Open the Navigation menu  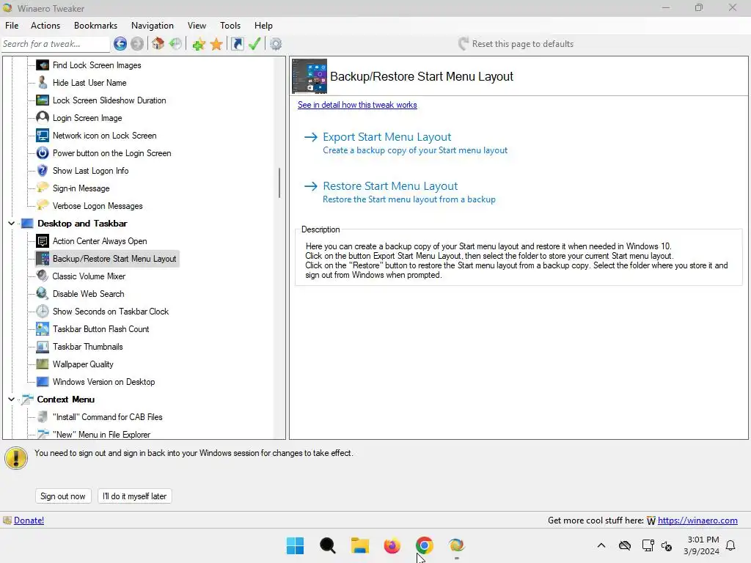pyautogui.click(x=153, y=26)
